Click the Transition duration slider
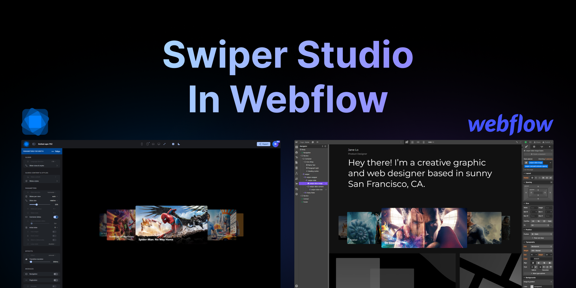Viewport: 576px width, 288px height. (x=40, y=262)
